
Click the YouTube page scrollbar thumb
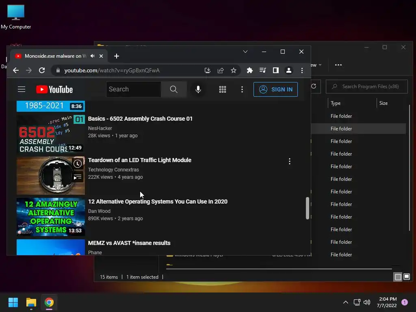pyautogui.click(x=308, y=208)
